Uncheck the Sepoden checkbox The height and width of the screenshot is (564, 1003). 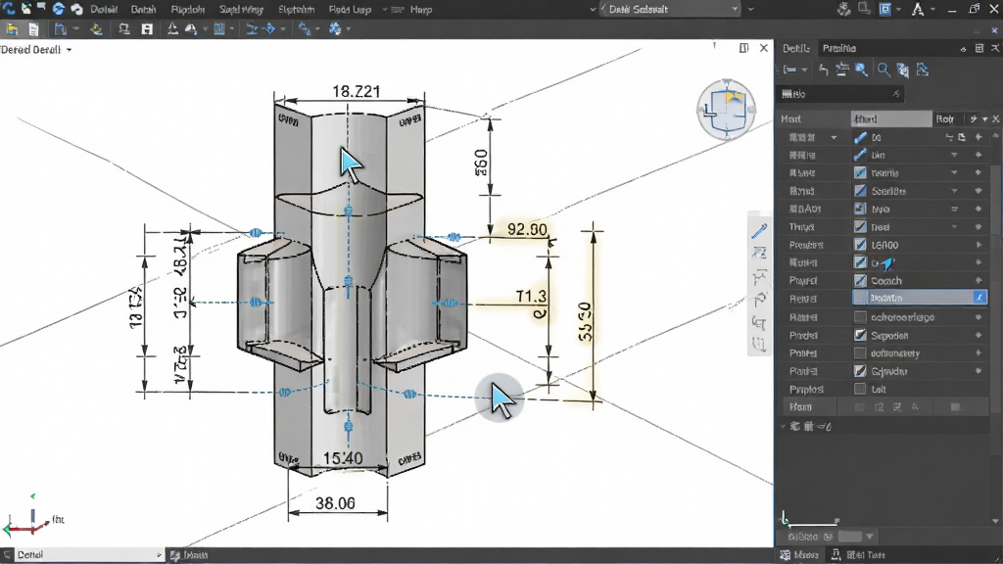coord(860,335)
